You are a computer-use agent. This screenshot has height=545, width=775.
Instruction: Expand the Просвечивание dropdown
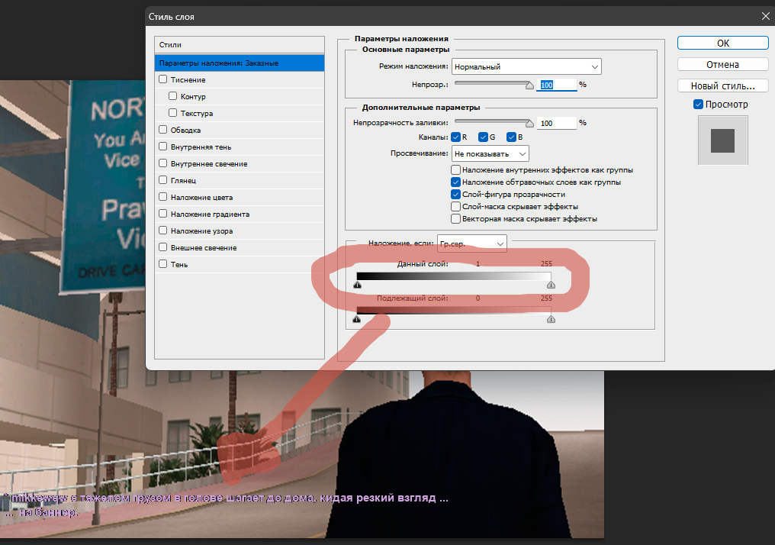[x=490, y=154]
